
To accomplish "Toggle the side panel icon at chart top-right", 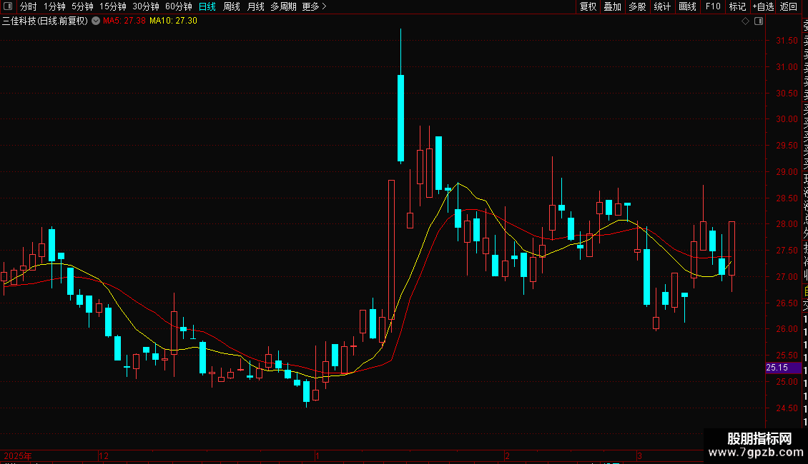I will pos(759,21).
